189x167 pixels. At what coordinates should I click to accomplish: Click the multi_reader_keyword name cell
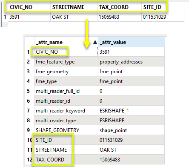click(66, 111)
